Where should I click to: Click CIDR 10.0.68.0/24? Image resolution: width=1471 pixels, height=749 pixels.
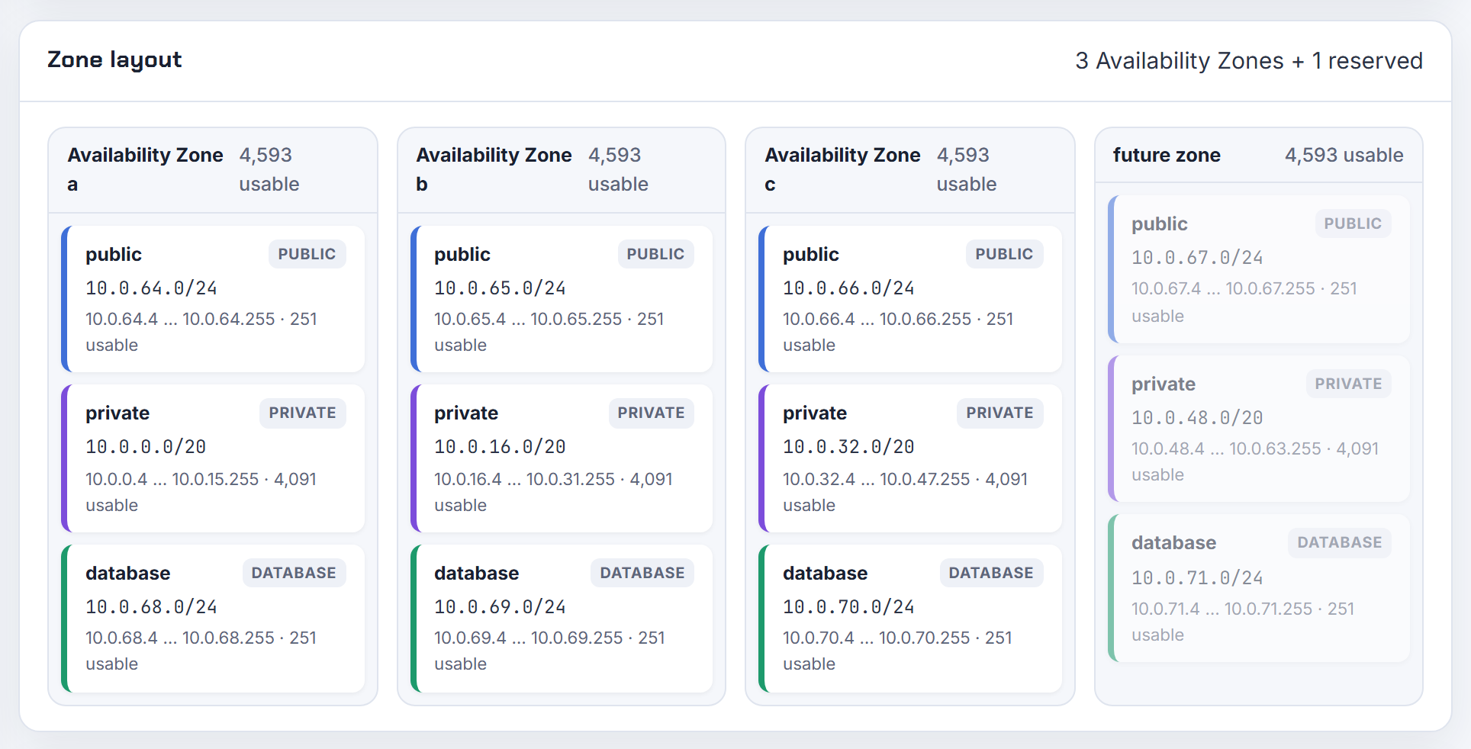[x=151, y=607]
